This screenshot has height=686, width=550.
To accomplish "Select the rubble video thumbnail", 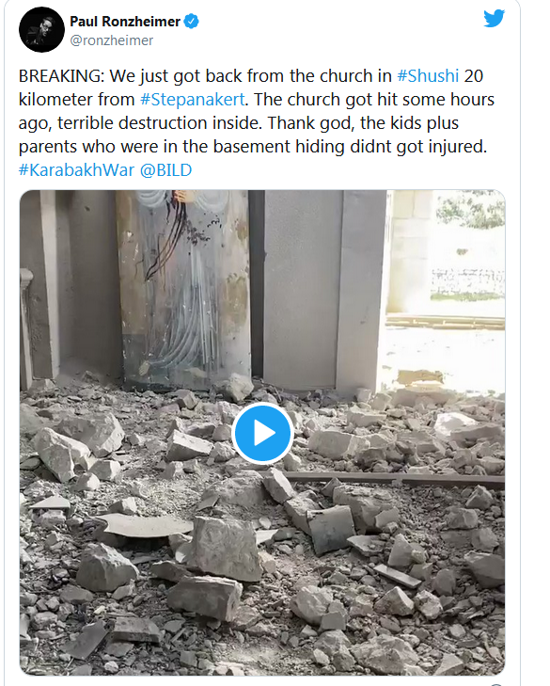I will click(262, 433).
